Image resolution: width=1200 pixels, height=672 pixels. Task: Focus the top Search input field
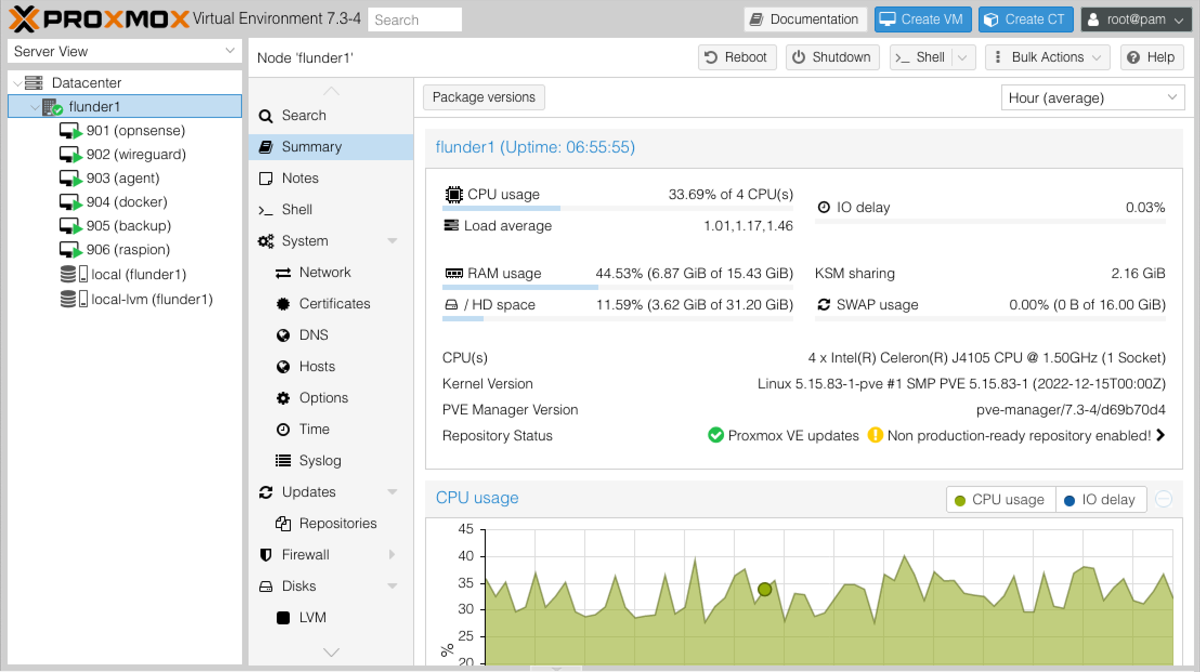pyautogui.click(x=414, y=20)
